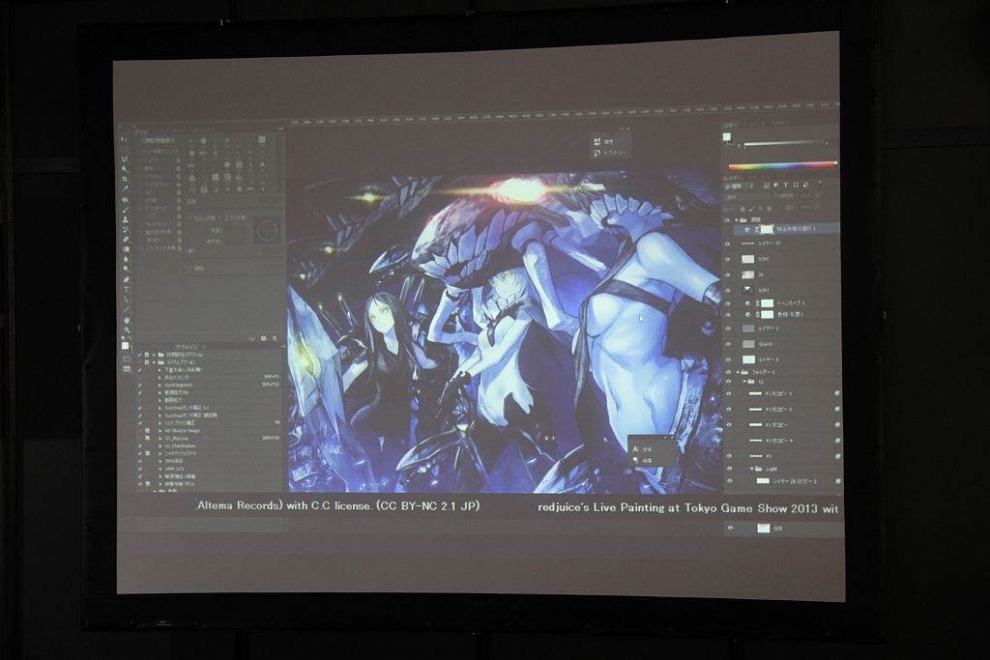Open the layer blend mode dropdown
This screenshot has width=990, height=660.
746,197
